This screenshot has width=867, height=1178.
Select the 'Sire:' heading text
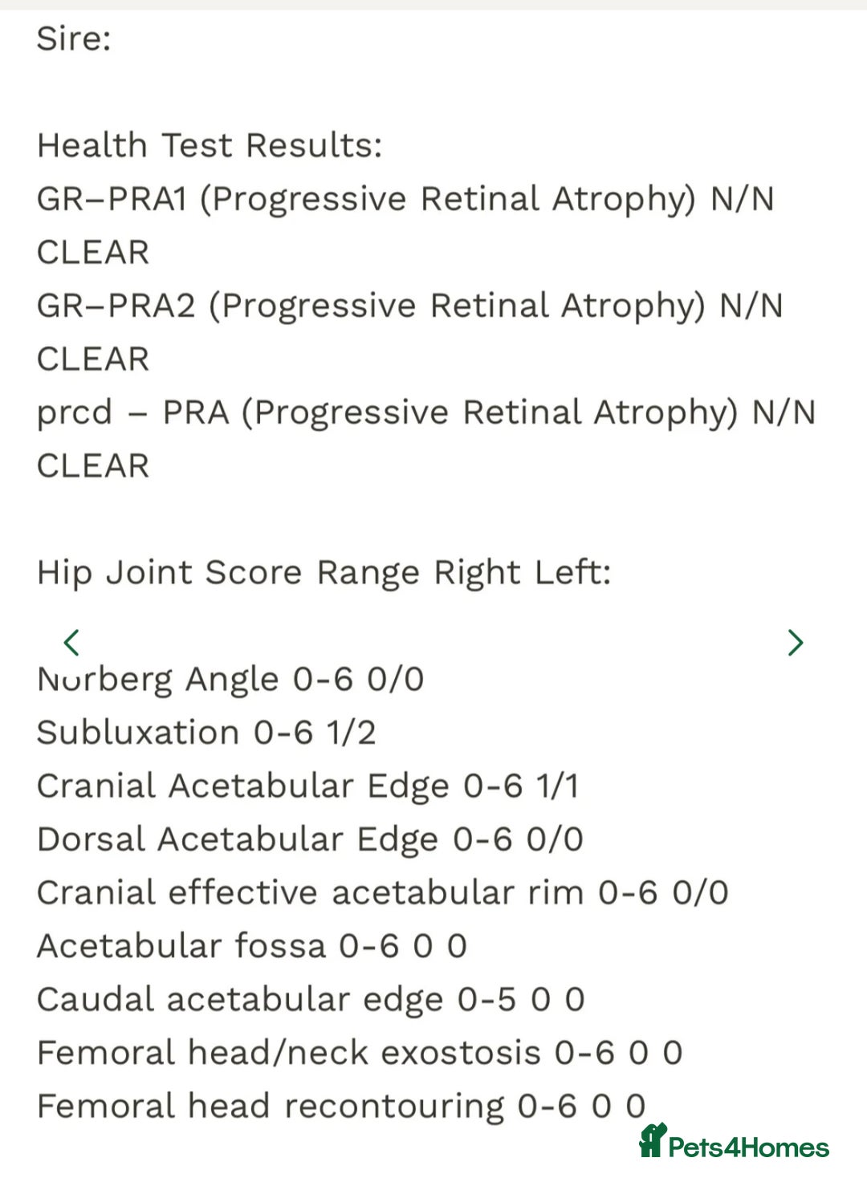pos(74,39)
